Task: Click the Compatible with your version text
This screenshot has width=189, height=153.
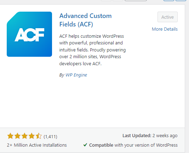Action: (x=133, y=145)
